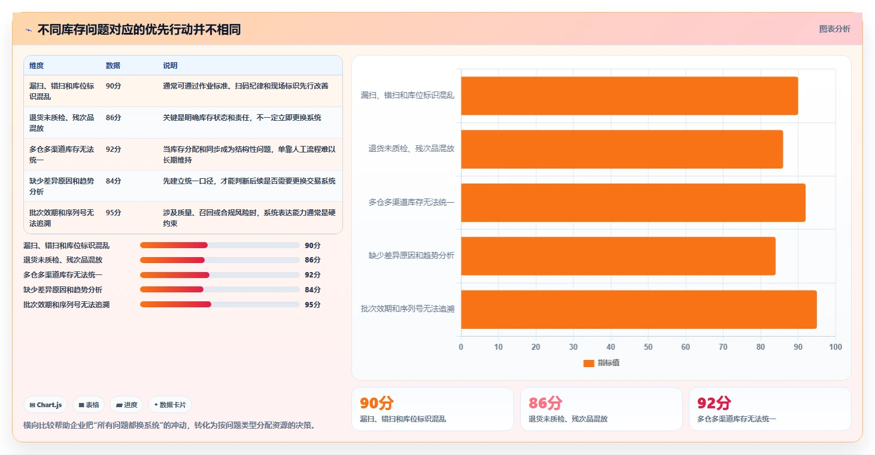Click chart axis label 缺少差异原因和趋势分析
Screen dimensions: 875x455
coord(412,255)
